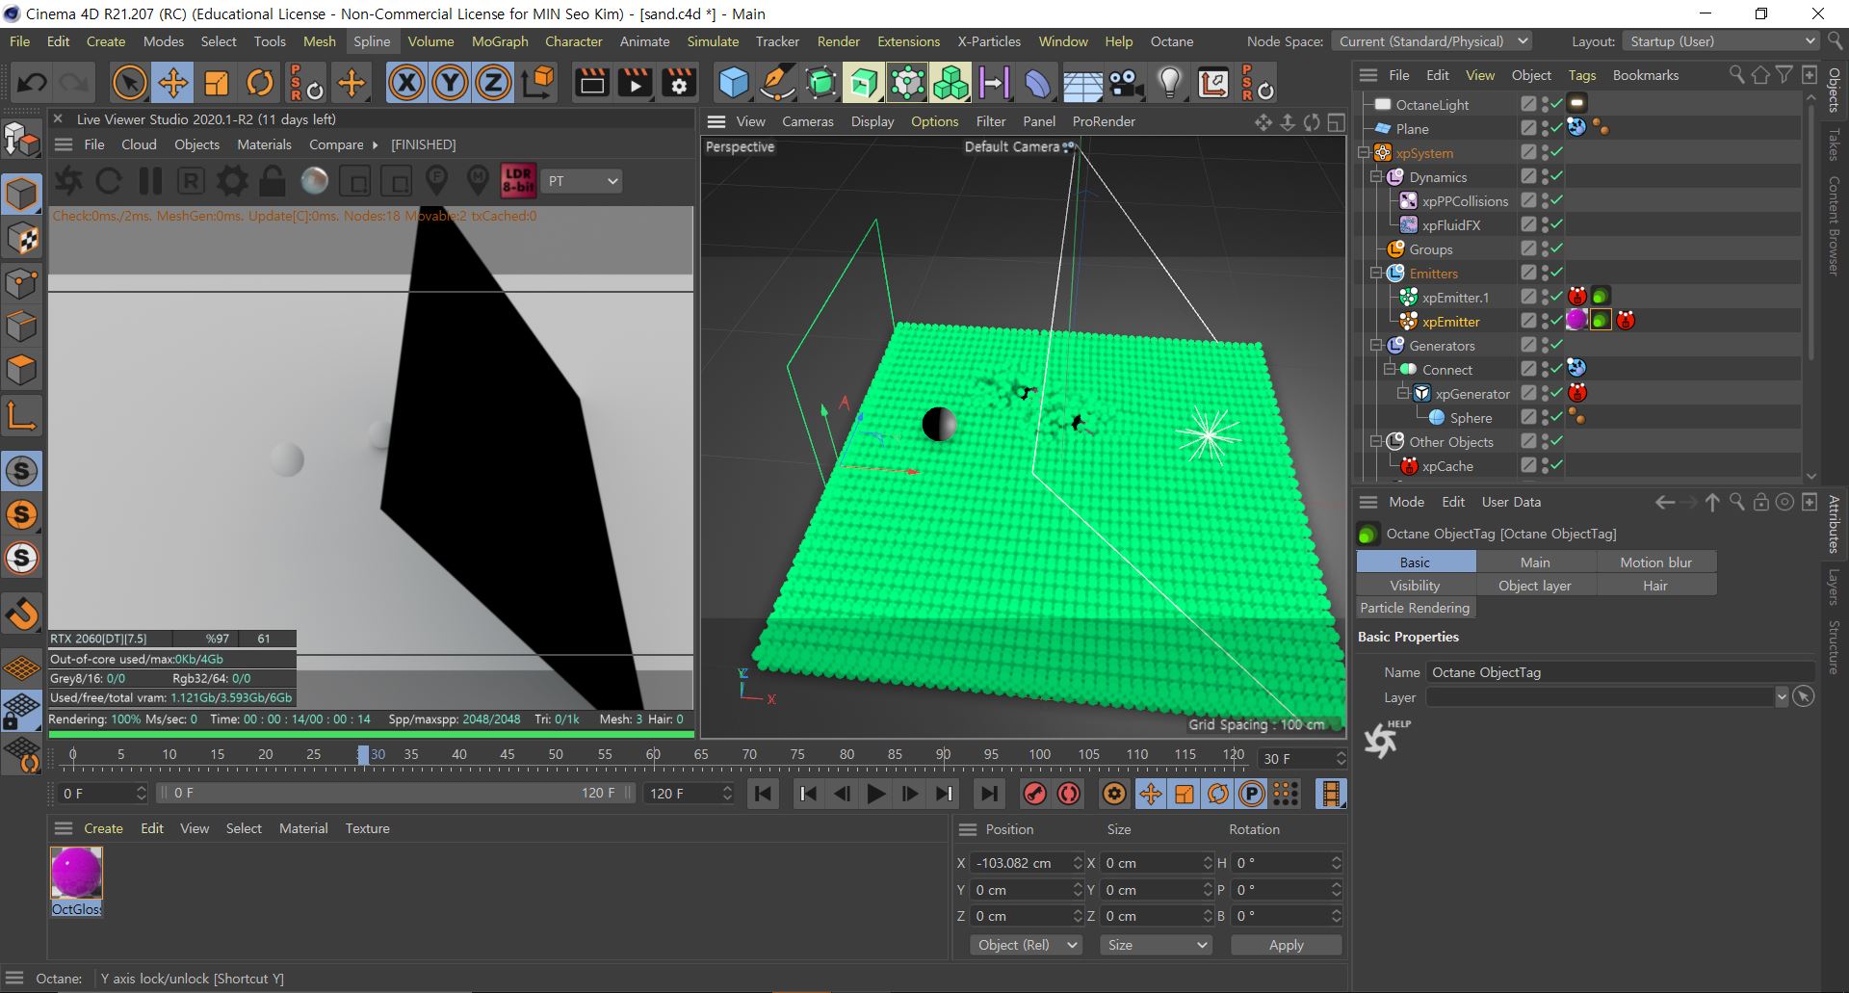Open Layout Startup dropdown
Image resolution: width=1849 pixels, height=993 pixels.
[x=1720, y=41]
